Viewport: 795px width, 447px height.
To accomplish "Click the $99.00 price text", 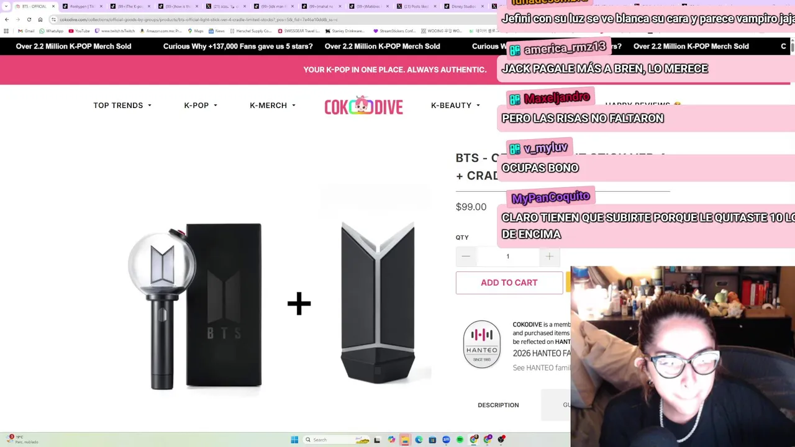I will pyautogui.click(x=471, y=207).
